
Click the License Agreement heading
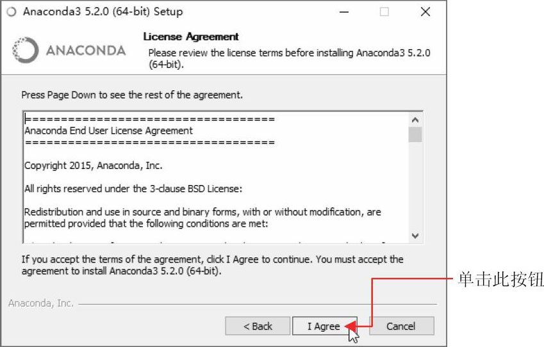[191, 36]
